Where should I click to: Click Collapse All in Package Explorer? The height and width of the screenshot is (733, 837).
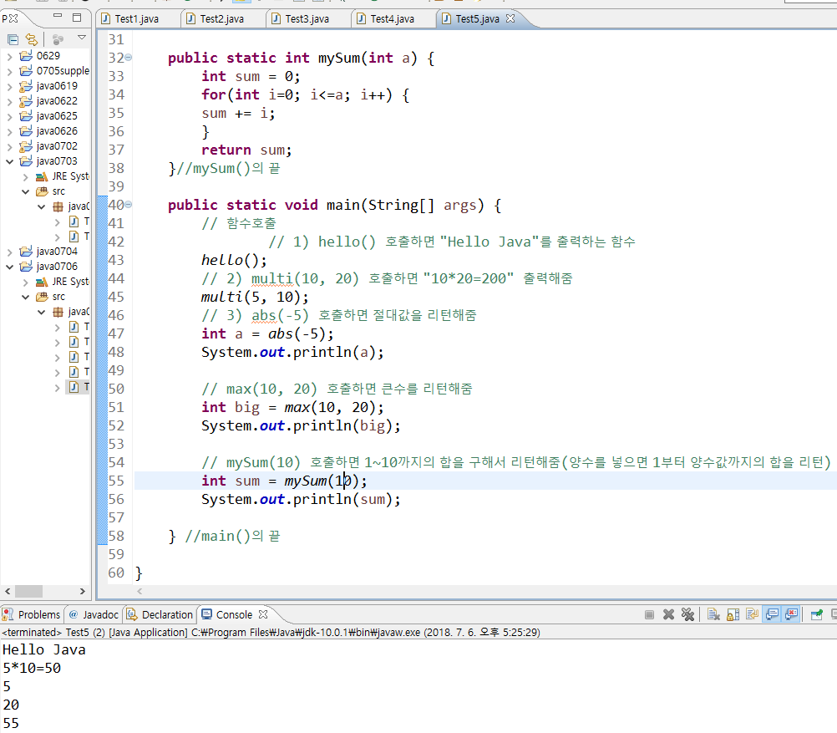point(13,39)
